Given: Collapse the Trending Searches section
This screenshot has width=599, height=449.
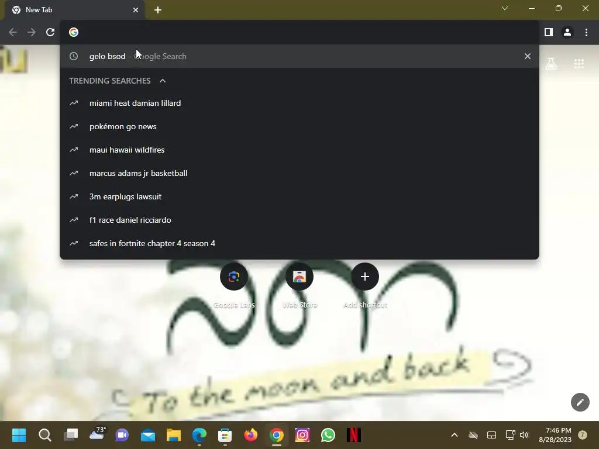Looking at the screenshot, I should (x=163, y=81).
